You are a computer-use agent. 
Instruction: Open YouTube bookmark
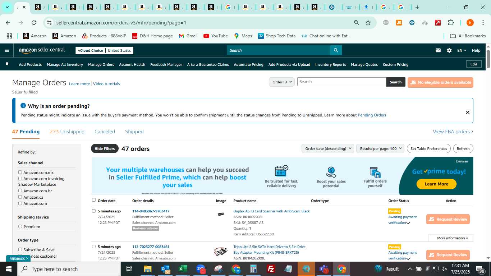(216, 36)
